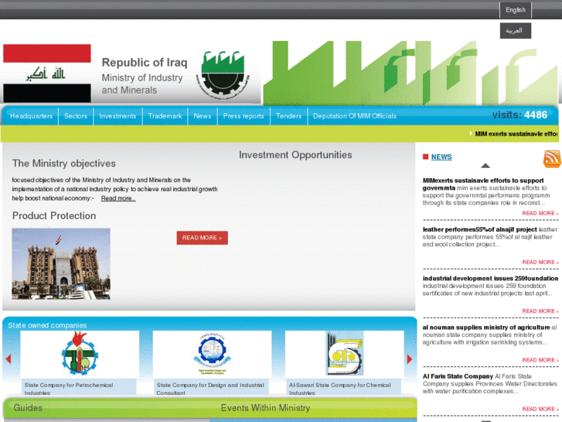Image resolution: width=562 pixels, height=422 pixels.
Task: Click Al-Sawari State Company logo
Action: tap(345, 354)
